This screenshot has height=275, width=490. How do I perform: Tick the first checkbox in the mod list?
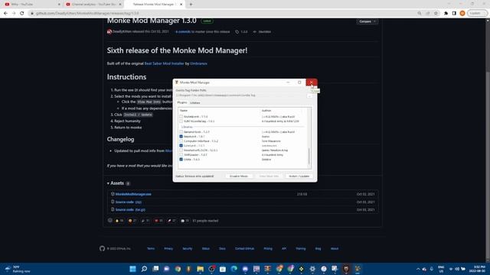coord(181,116)
